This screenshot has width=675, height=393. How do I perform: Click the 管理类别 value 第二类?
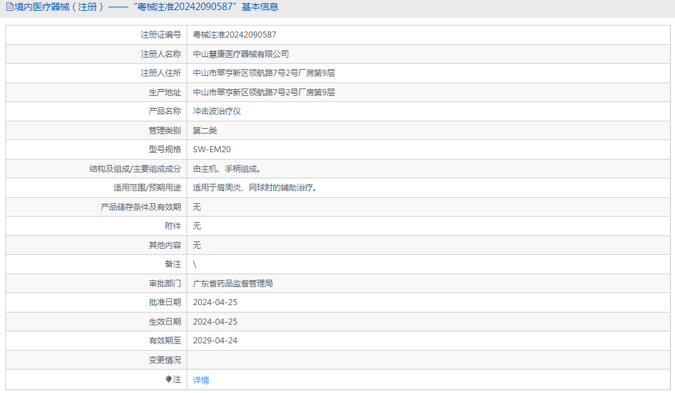click(205, 131)
